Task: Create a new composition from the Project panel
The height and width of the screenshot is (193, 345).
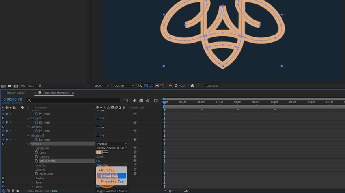Action: (x=16, y=86)
